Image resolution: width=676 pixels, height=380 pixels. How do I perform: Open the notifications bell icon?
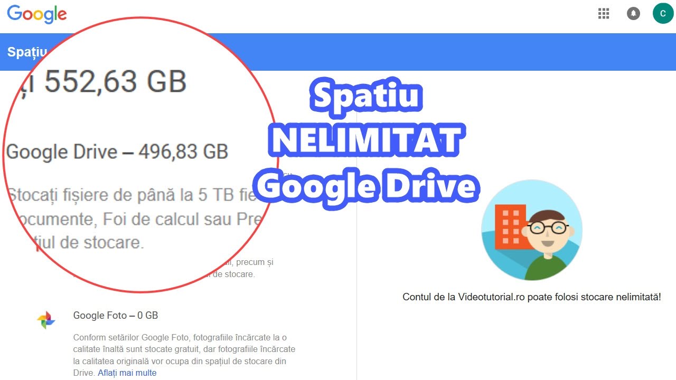[x=633, y=13]
